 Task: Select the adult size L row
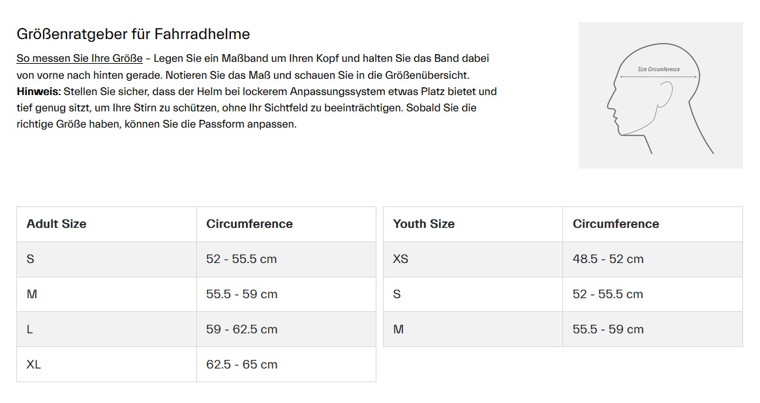(196, 329)
